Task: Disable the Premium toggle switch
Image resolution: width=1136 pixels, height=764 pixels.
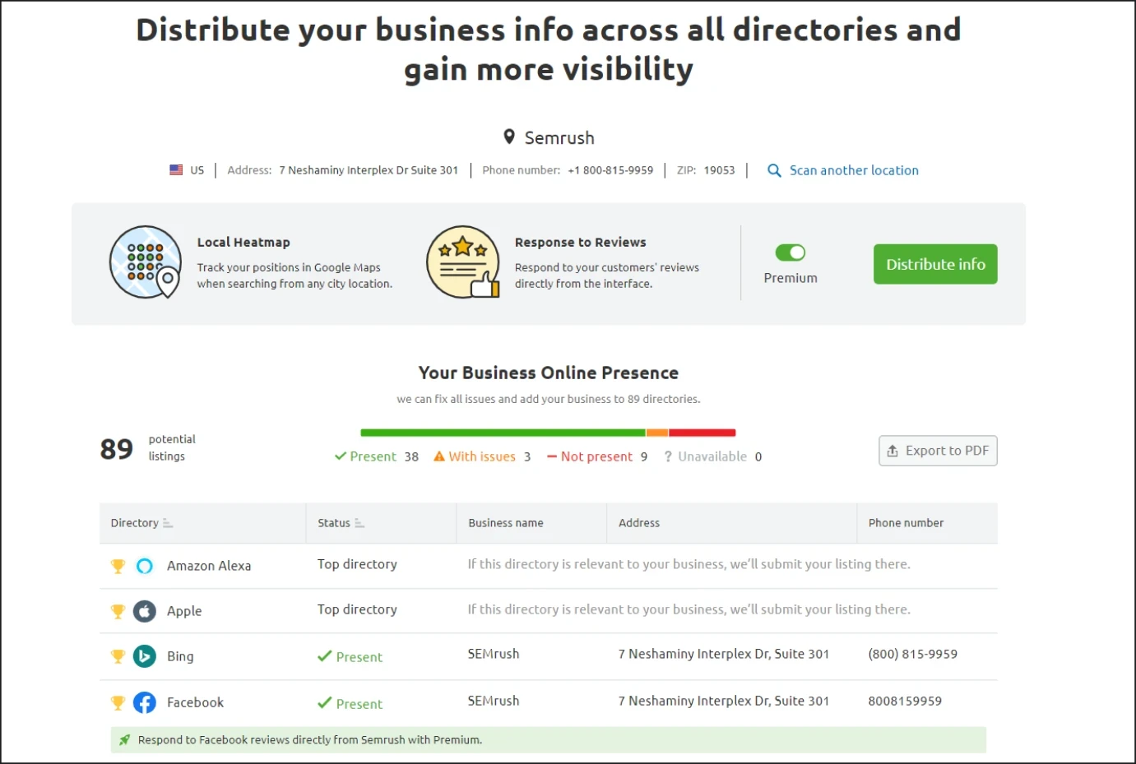Action: (x=790, y=252)
